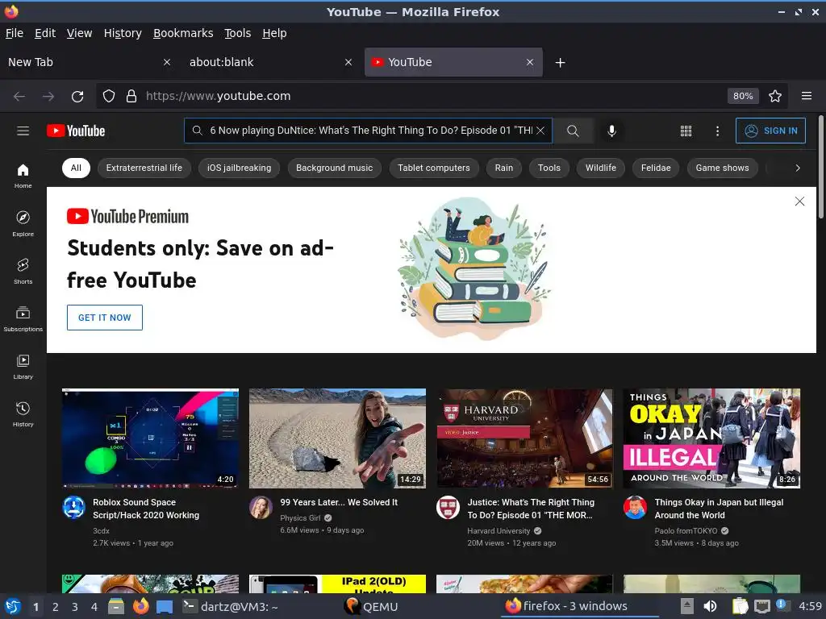Open volume control in system tray
826x619 pixels.
pyautogui.click(x=710, y=606)
